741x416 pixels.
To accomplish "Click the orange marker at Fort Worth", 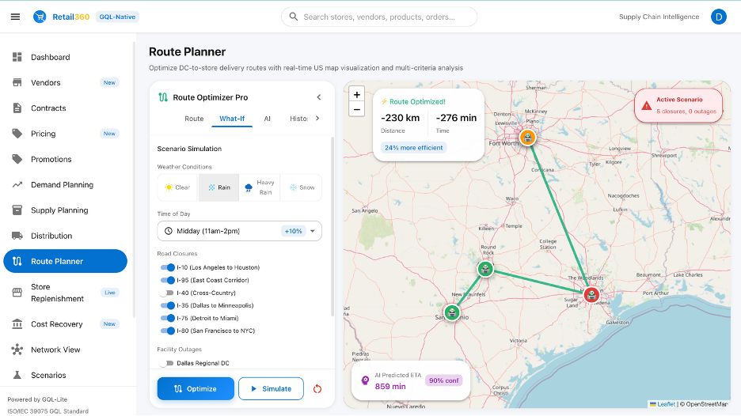I will [528, 138].
